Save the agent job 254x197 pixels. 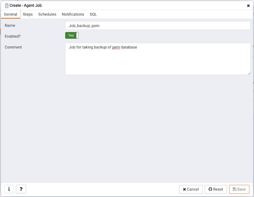click(239, 189)
